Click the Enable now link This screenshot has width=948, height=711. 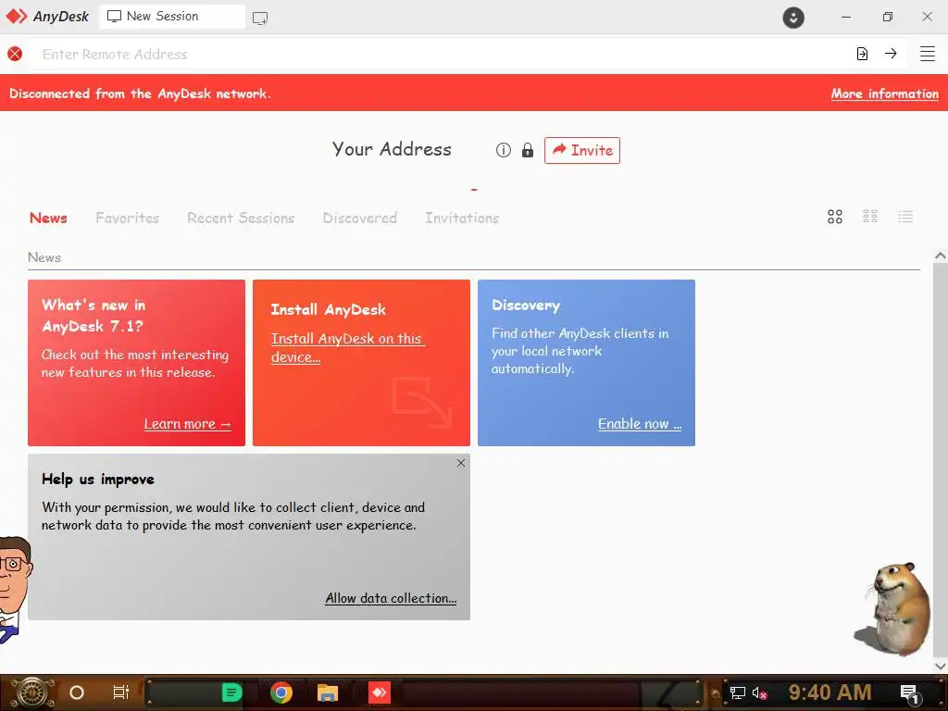click(x=640, y=424)
